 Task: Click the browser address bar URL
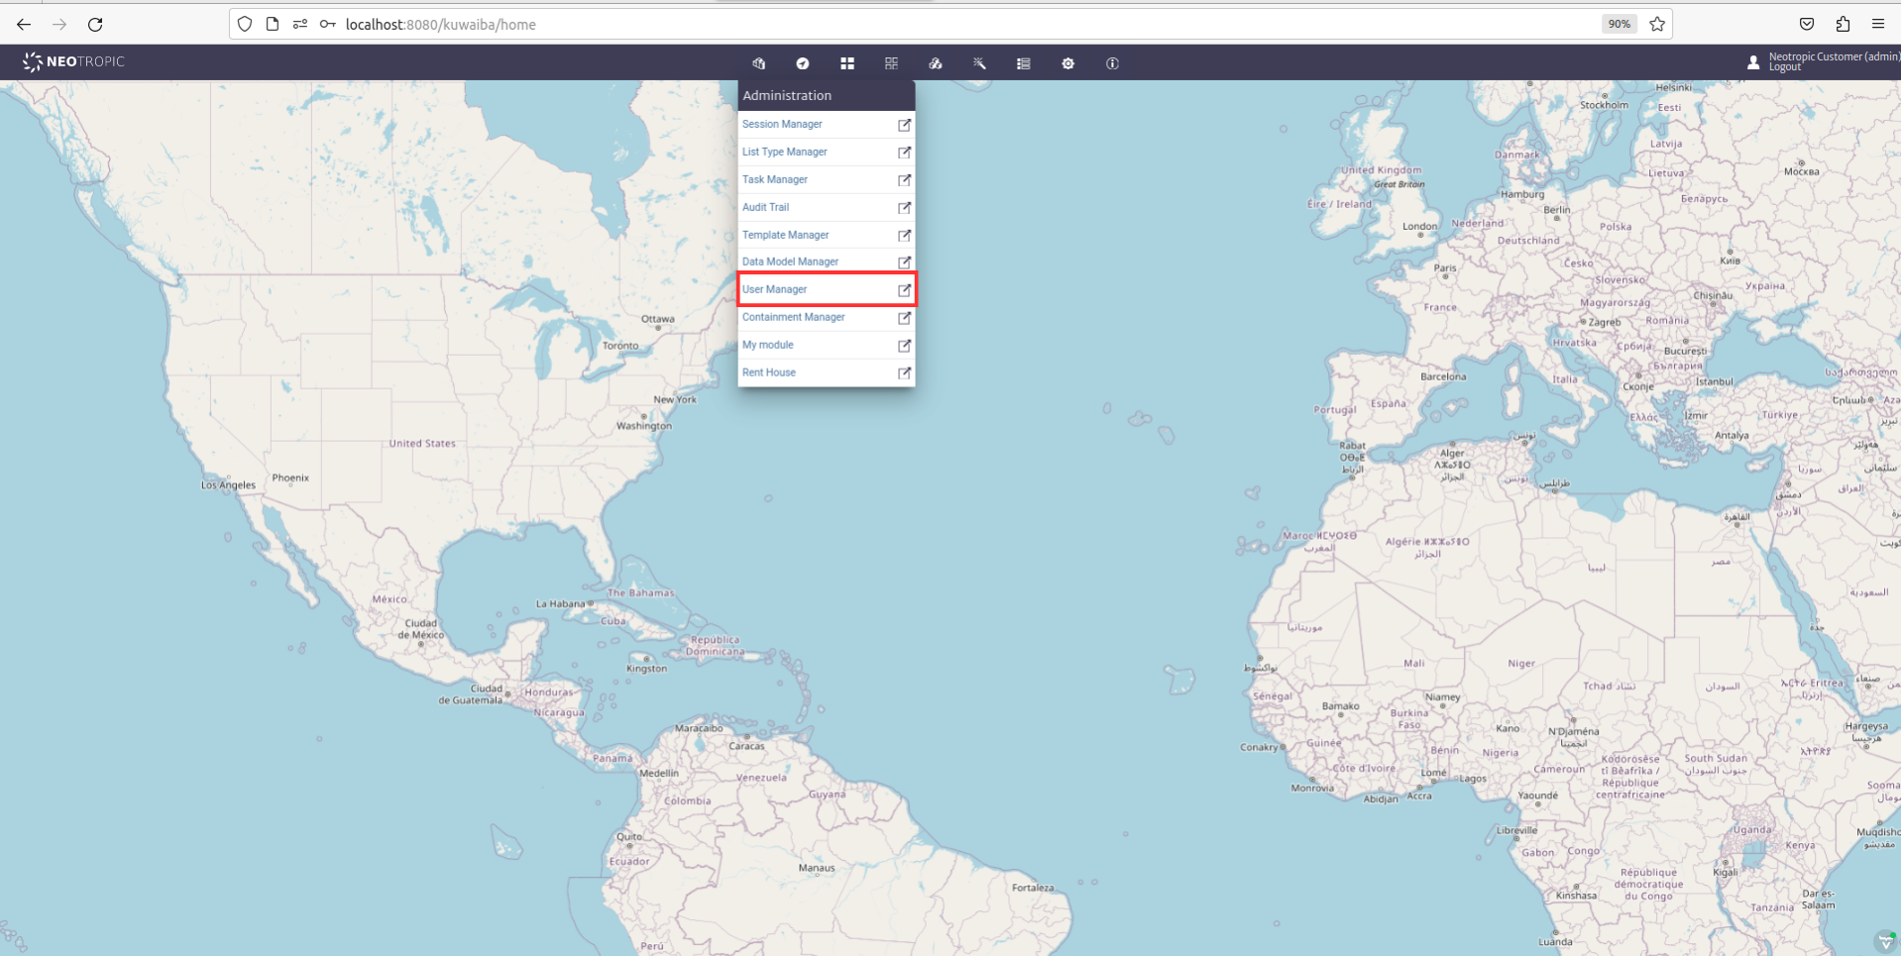click(x=440, y=25)
